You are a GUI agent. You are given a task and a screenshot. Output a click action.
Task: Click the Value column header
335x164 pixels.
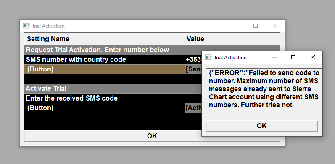pos(232,39)
